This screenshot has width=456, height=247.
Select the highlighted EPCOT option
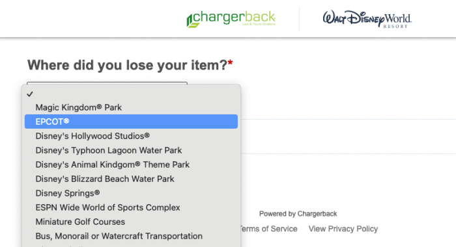pos(131,122)
